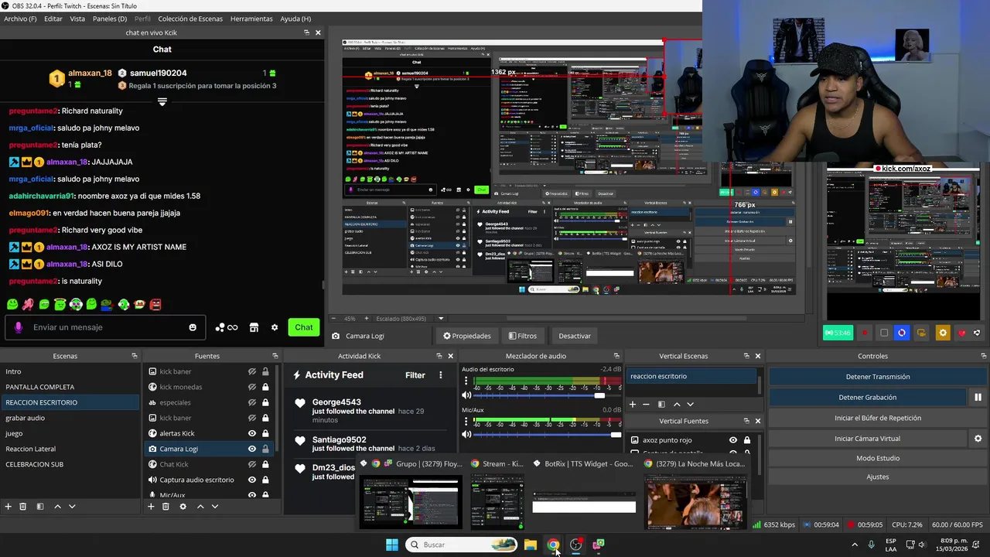
Task: Open the Archivo (F) menu
Action: point(20,19)
